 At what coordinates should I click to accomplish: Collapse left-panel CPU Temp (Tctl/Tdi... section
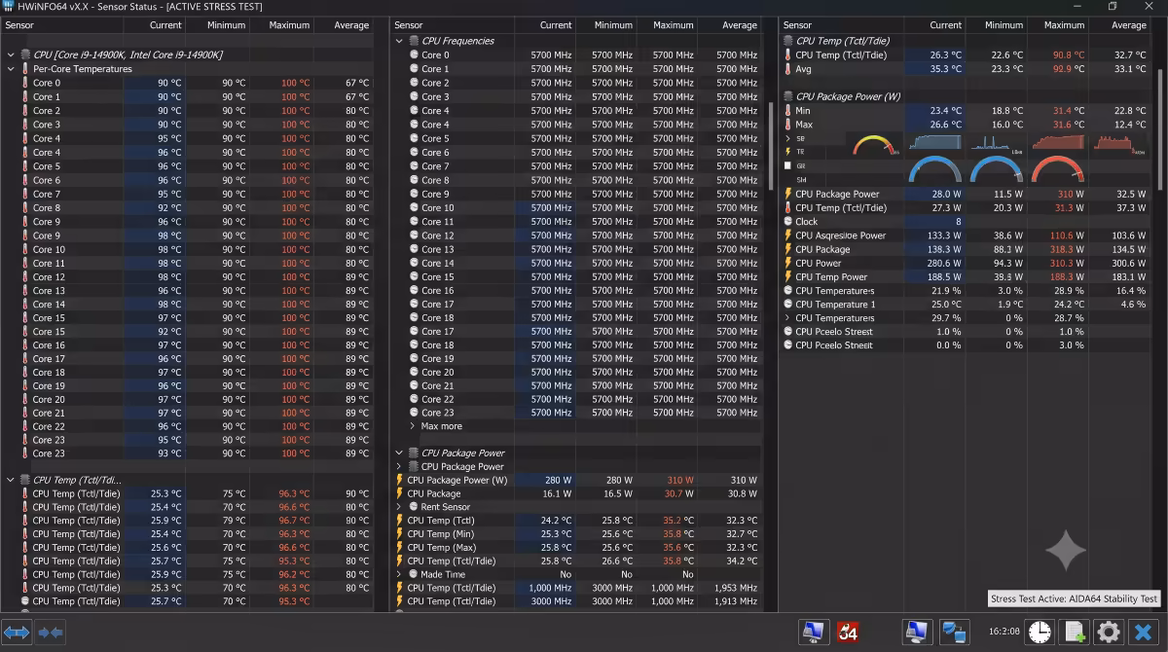point(11,480)
